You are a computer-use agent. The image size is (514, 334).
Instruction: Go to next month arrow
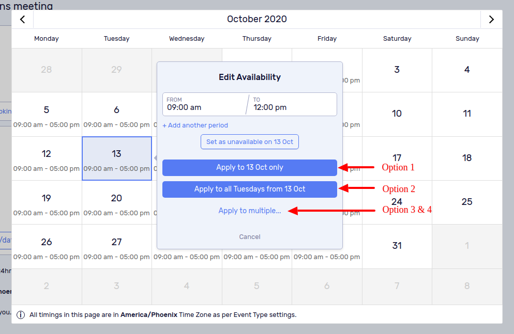[x=491, y=19]
